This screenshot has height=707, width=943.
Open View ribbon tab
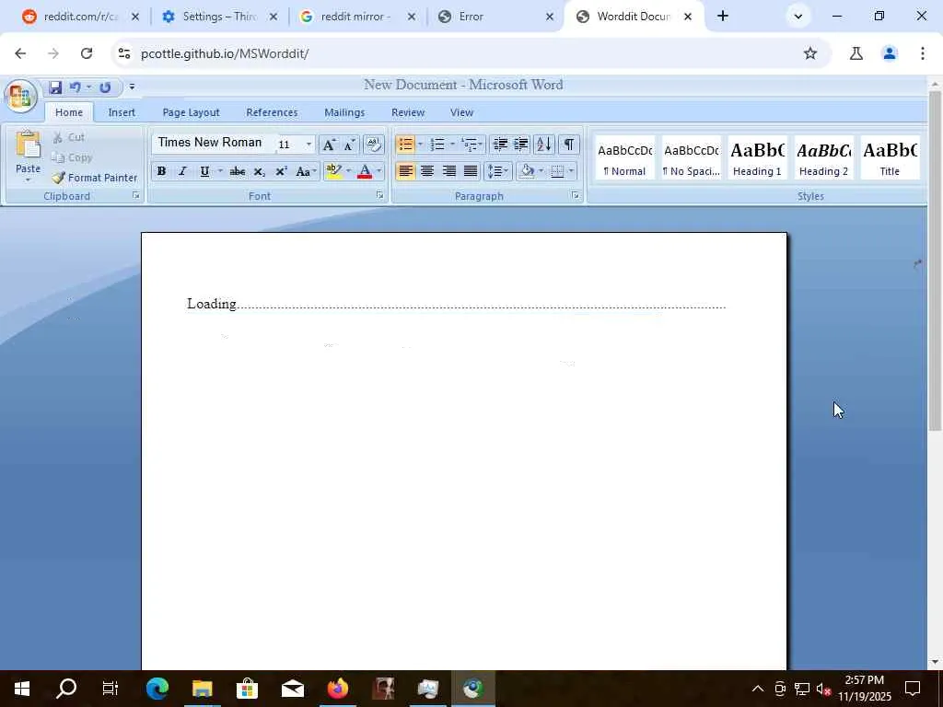461,112
